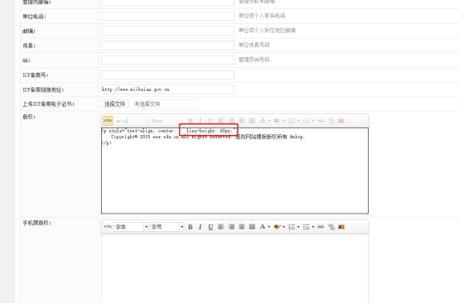Click the Copyright 2015 line in 版权 source
This screenshot has height=303, width=459.
tap(208, 137)
